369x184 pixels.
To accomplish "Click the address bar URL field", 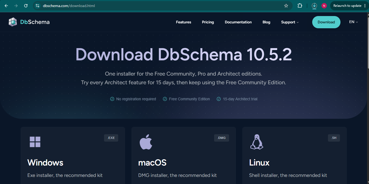I will click(160, 6).
